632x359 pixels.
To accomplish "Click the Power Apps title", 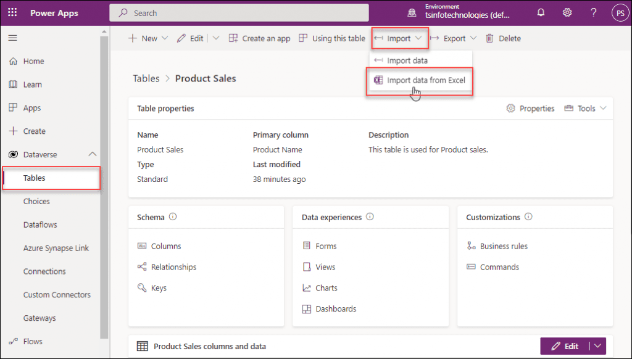I will 54,13.
